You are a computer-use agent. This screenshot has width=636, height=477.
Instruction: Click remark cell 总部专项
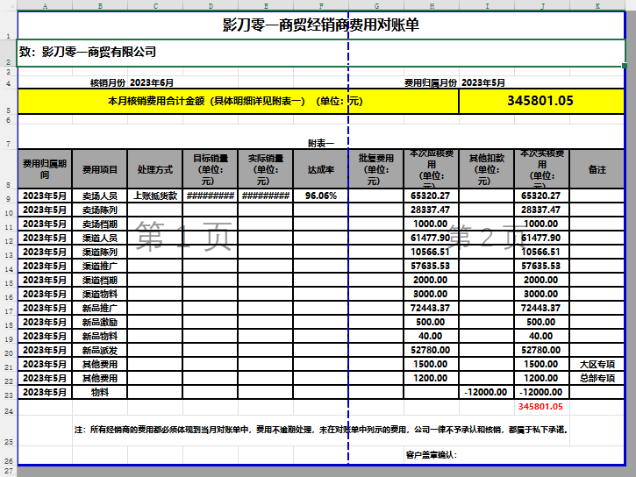click(597, 378)
